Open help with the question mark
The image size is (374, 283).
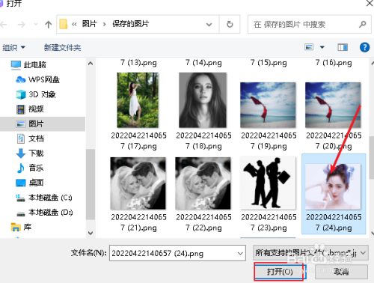pyautogui.click(x=364, y=47)
